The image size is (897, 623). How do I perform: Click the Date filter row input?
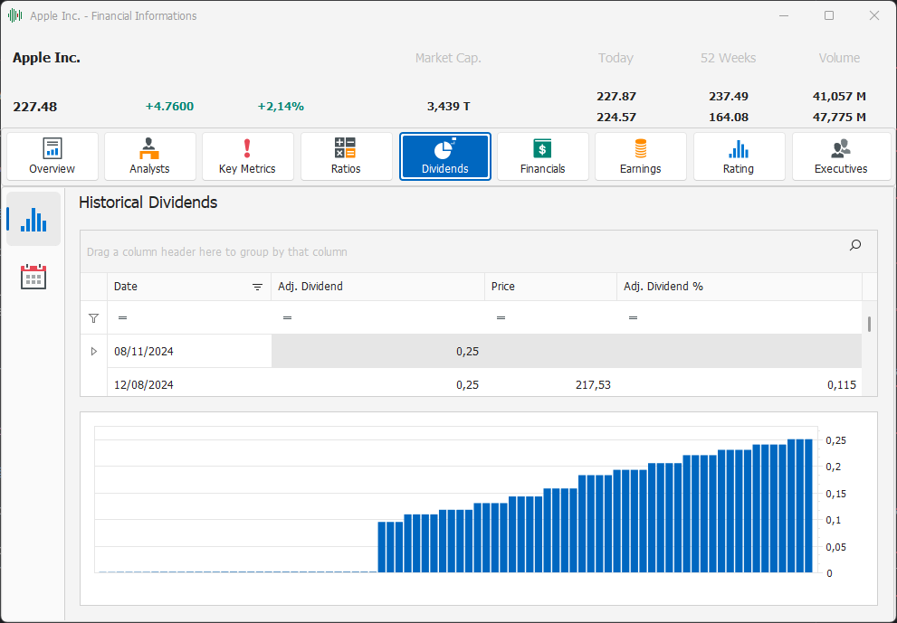click(195, 318)
